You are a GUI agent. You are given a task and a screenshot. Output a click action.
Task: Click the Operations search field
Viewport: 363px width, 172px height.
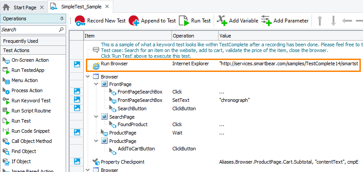coord(29,30)
